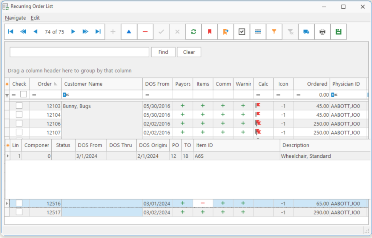This screenshot has height=238, width=372.
Task: Open the Navigate menu
Action: [15, 18]
